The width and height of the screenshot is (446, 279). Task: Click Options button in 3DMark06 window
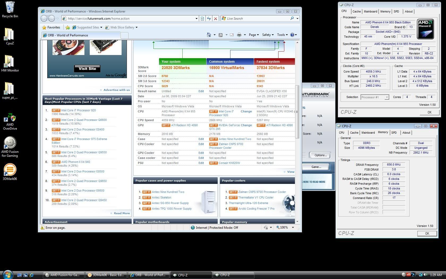320,155
